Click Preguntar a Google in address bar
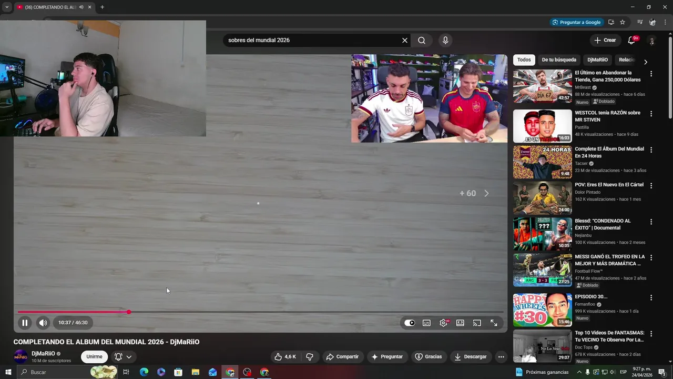The image size is (673, 379). tap(576, 22)
